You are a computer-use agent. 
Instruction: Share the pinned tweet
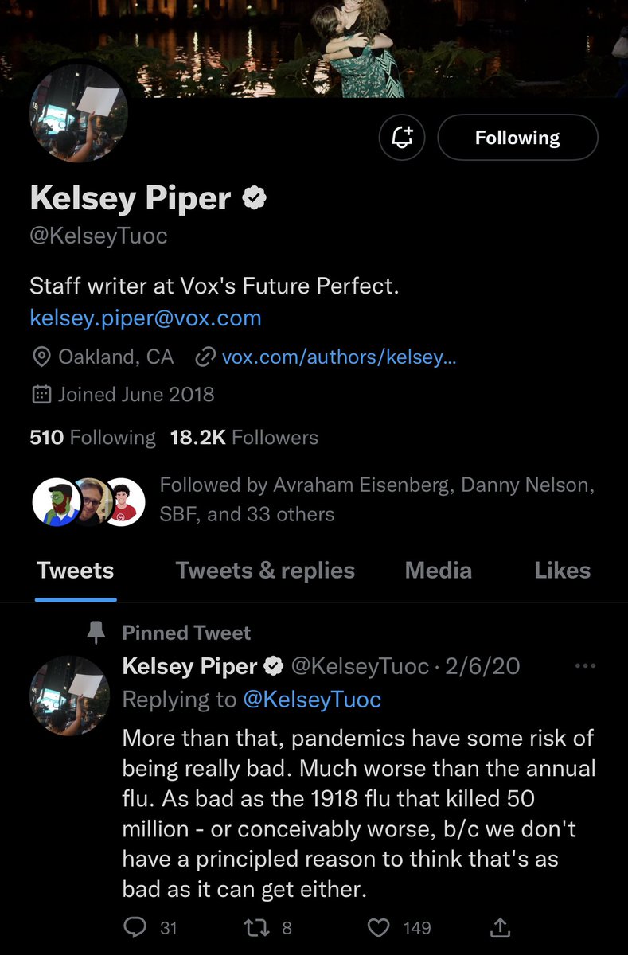tap(501, 927)
